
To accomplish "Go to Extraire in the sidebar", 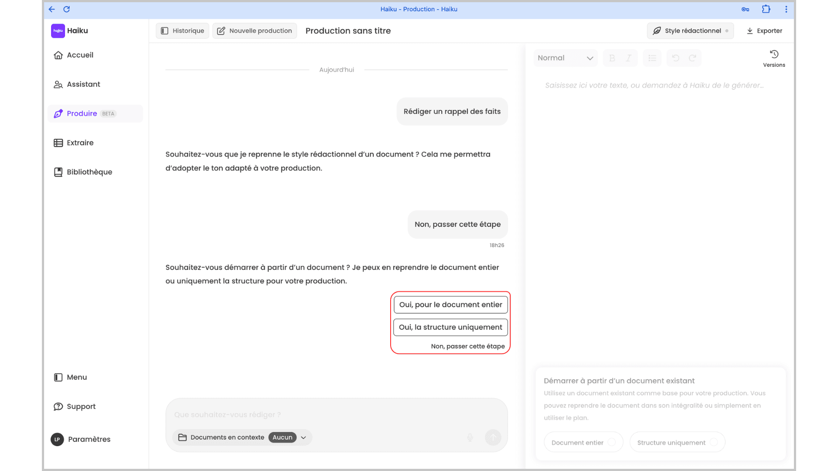I will [x=80, y=143].
